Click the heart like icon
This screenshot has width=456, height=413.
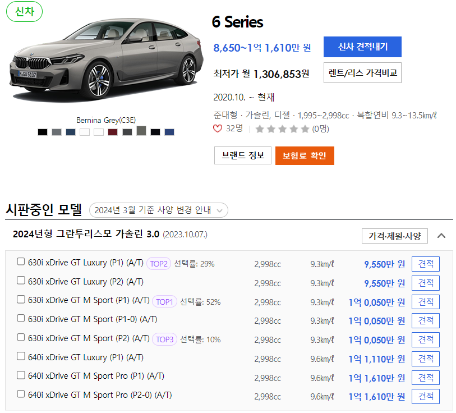click(x=218, y=129)
